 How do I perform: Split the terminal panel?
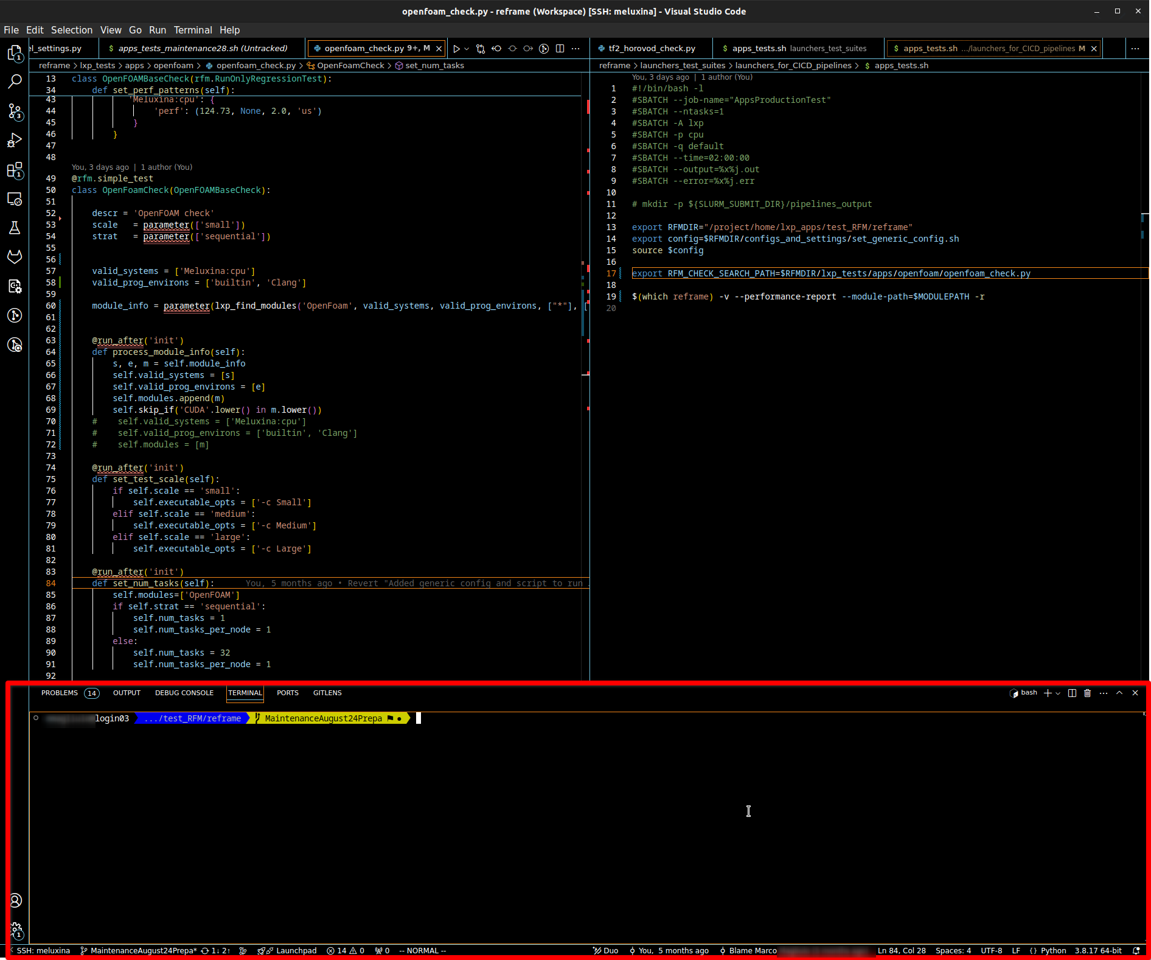pos(1072,693)
